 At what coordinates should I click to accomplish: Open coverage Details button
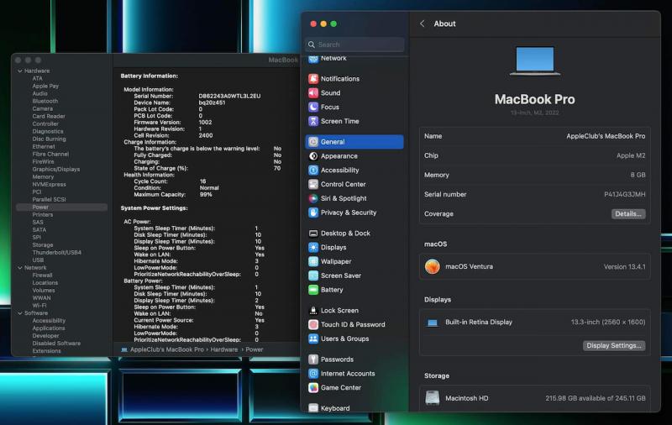pos(627,214)
